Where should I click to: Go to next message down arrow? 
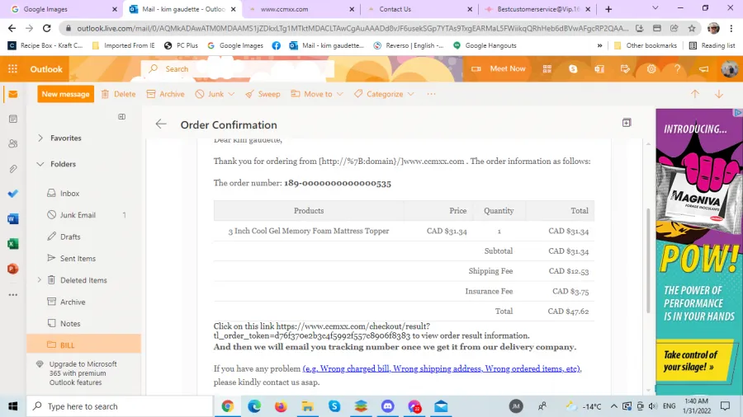click(719, 94)
